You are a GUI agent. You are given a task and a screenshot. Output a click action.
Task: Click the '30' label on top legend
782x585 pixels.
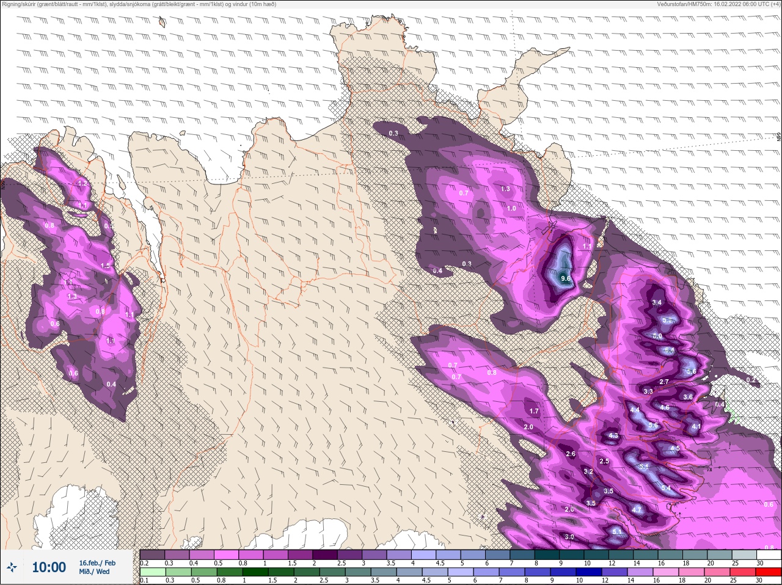(759, 563)
